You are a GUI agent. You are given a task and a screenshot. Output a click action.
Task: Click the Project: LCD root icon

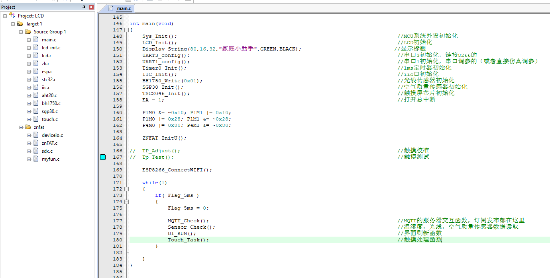(x=12, y=16)
